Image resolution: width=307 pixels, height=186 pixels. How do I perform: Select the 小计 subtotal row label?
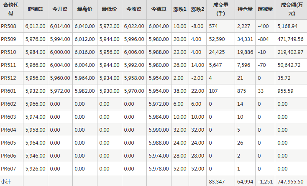click(6, 182)
